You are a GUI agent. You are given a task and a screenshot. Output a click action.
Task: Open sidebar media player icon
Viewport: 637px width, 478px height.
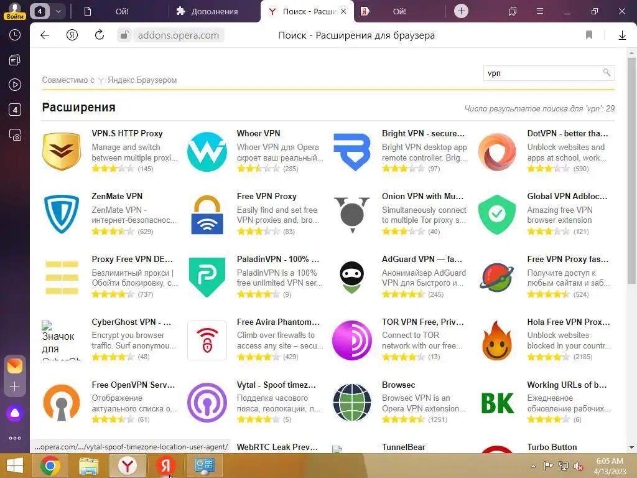pos(15,85)
